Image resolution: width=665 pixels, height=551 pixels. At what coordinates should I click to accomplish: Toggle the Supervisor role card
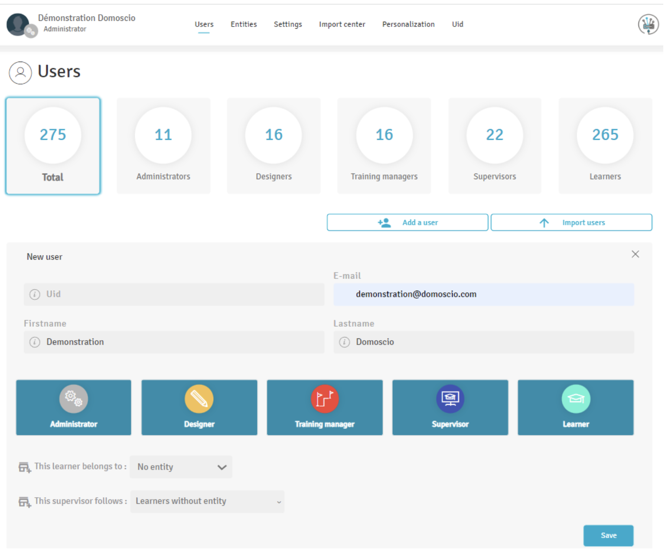click(451, 409)
